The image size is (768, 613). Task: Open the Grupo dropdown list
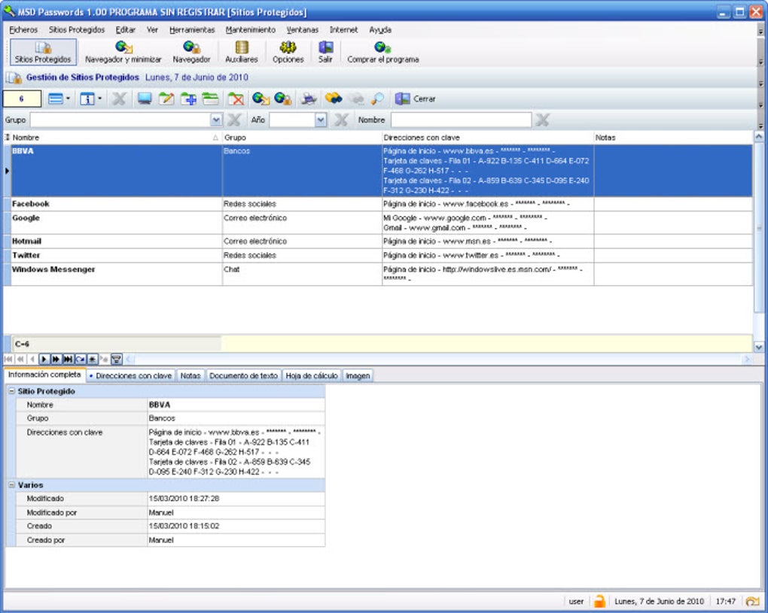[x=217, y=119]
